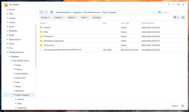Select the Caches subfolder in tree

(x=21, y=99)
